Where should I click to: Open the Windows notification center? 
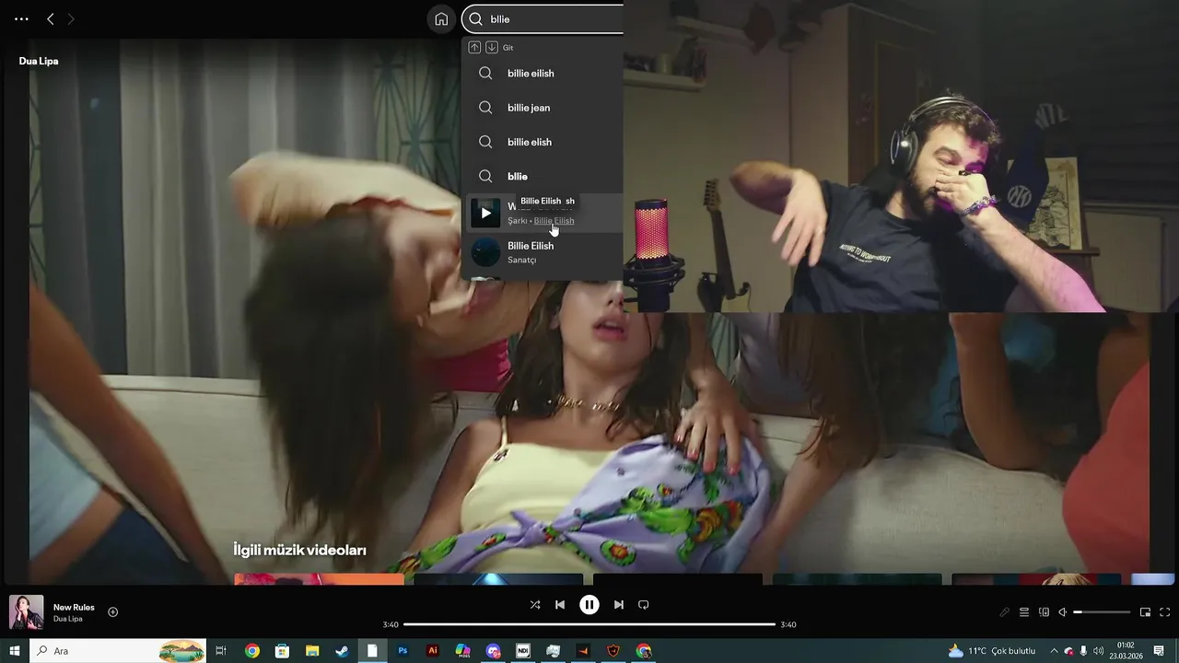click(1159, 651)
